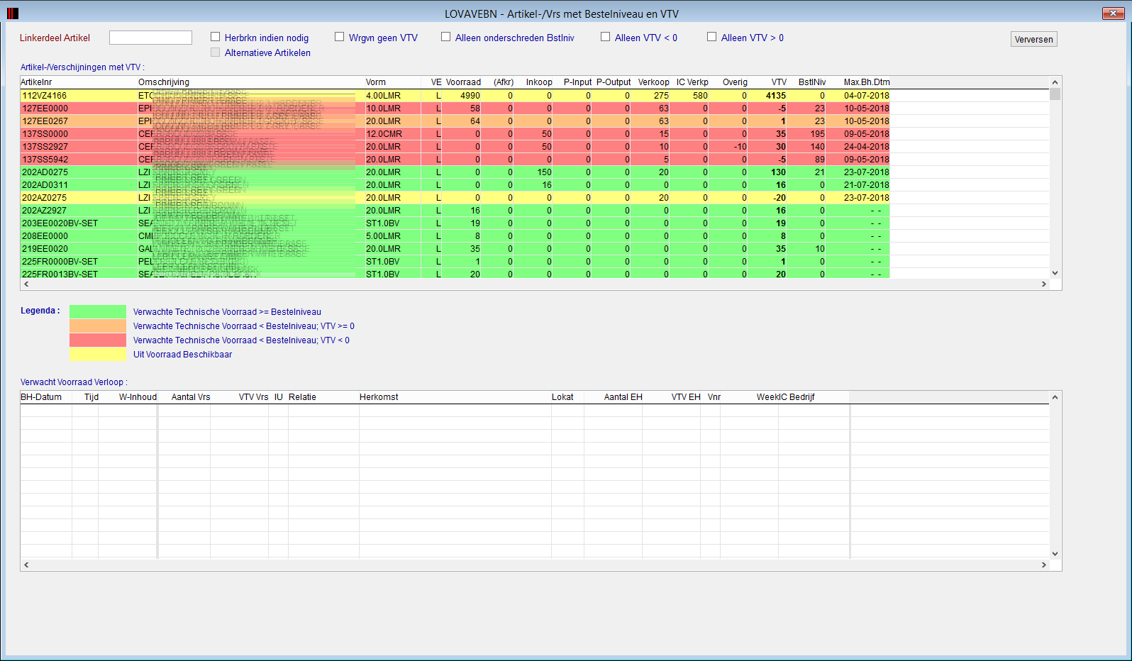Enable Alleen onderschreden Bstlniv checkbox
The width and height of the screenshot is (1132, 661).
tap(446, 37)
